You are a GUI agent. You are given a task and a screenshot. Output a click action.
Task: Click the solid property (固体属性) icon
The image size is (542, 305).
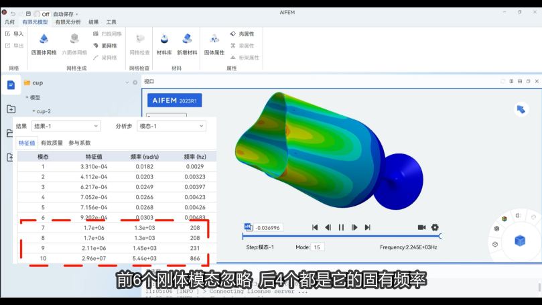[214, 39]
